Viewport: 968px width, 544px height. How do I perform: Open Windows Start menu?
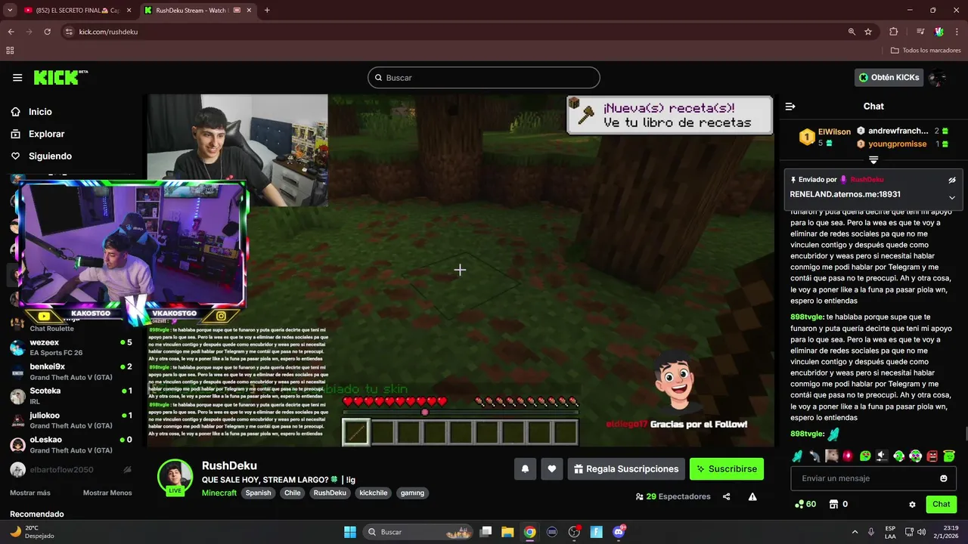tap(350, 532)
